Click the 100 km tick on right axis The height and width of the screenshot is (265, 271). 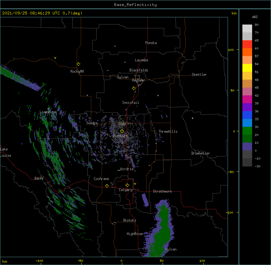[231, 50]
